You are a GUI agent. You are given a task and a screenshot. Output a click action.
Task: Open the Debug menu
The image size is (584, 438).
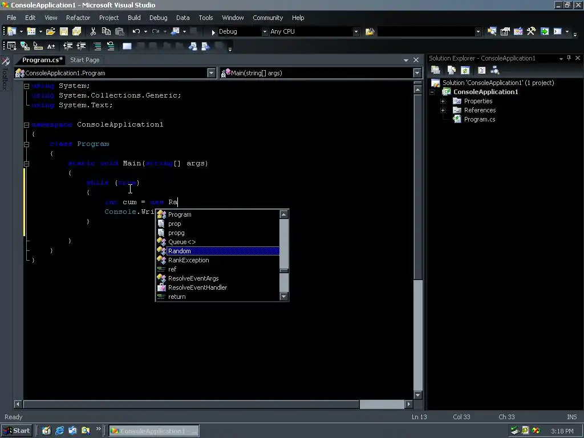click(159, 18)
